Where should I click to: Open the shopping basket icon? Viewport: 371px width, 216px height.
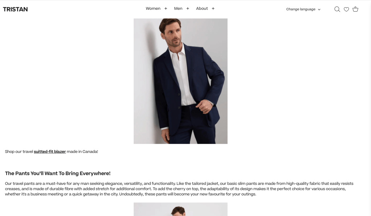355,9
